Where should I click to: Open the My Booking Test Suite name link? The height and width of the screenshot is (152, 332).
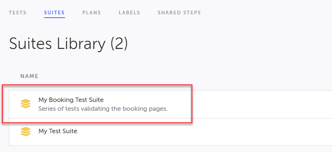coord(71,100)
